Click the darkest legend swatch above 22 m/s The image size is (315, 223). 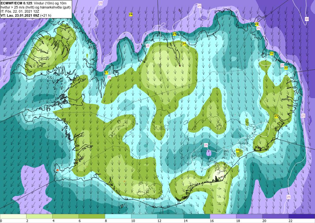[302, 216]
